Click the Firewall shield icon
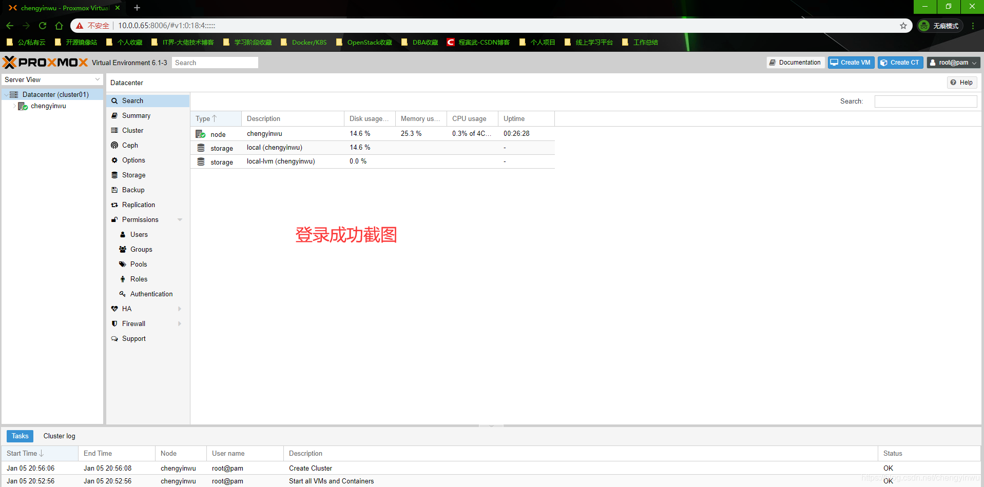Screen dimensions: 984x487 point(114,324)
